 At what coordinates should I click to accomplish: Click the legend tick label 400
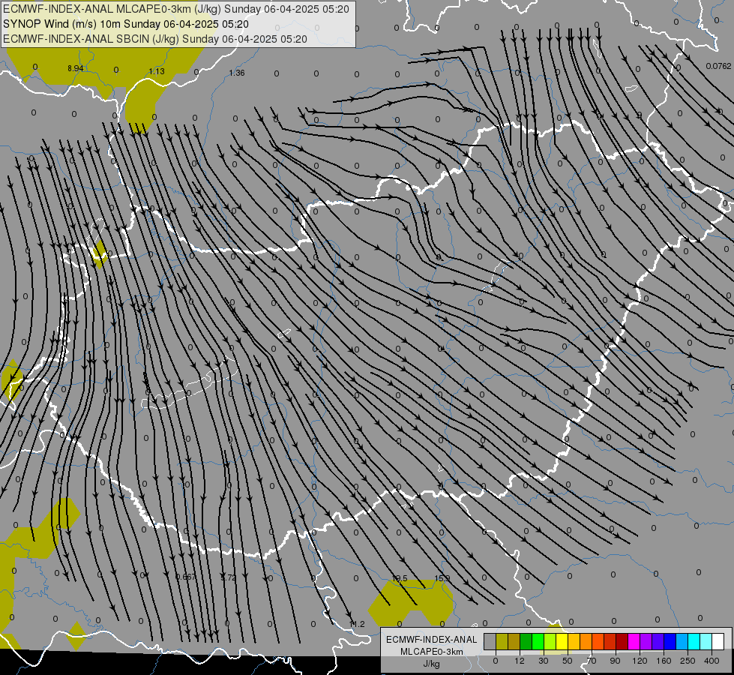click(712, 661)
